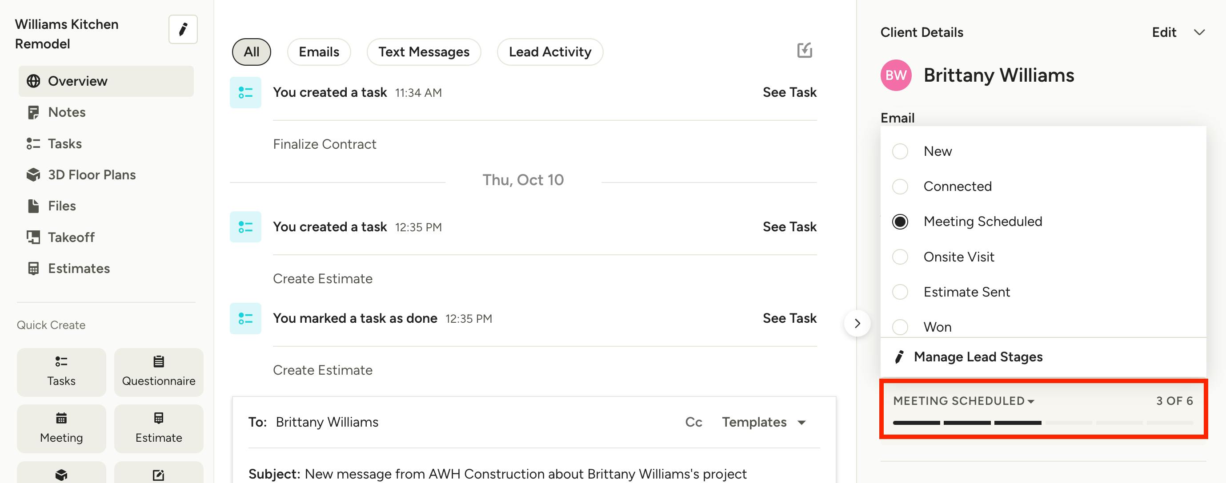Click See Task for Finalize Contract
The height and width of the screenshot is (483, 1226).
pyautogui.click(x=789, y=92)
